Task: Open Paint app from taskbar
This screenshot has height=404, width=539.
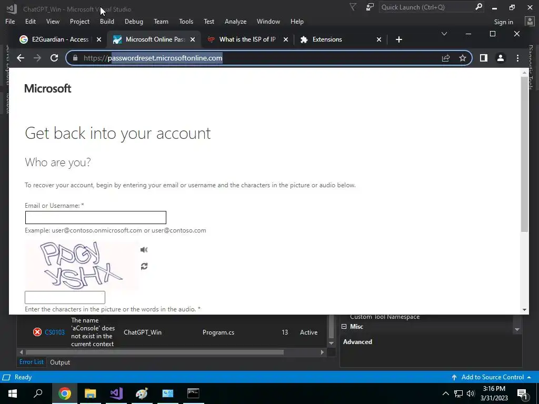Action: [142, 393]
